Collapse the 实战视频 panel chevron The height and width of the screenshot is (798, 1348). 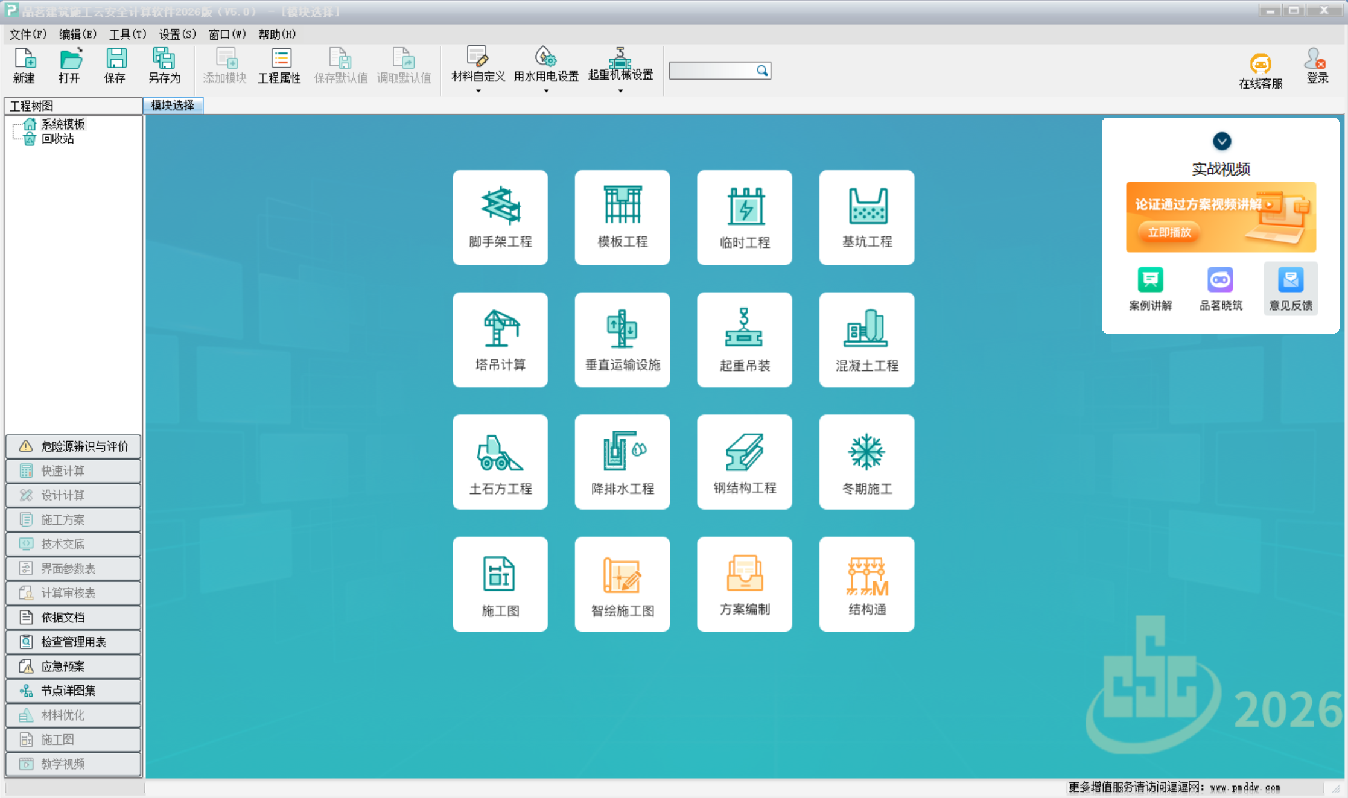click(x=1222, y=141)
